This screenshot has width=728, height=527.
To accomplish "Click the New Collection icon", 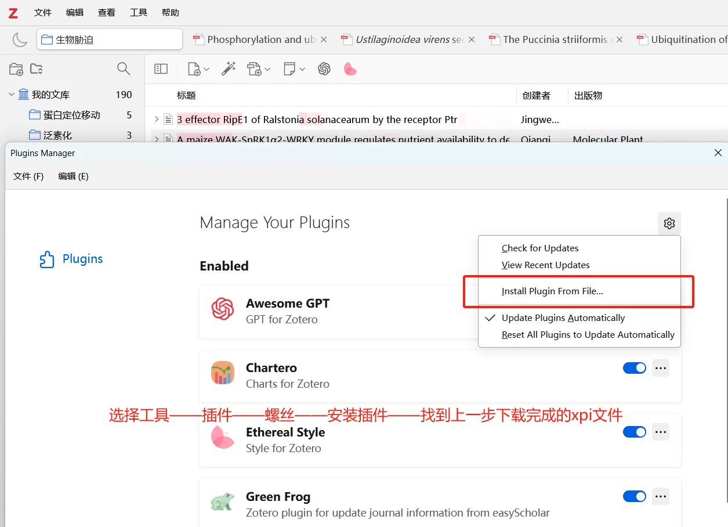I will pyautogui.click(x=16, y=68).
